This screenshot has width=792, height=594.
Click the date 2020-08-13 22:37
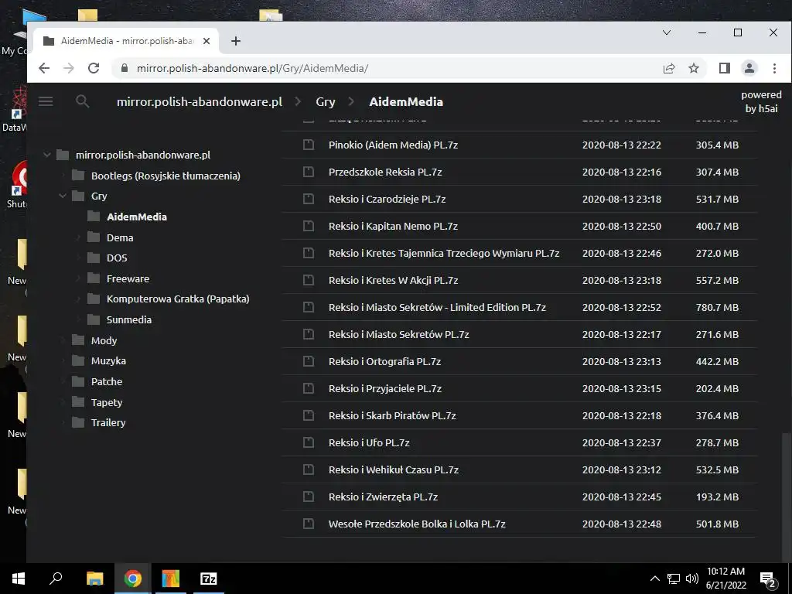tap(621, 442)
